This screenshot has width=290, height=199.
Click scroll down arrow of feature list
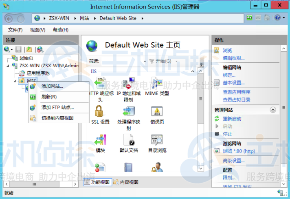[200, 168]
